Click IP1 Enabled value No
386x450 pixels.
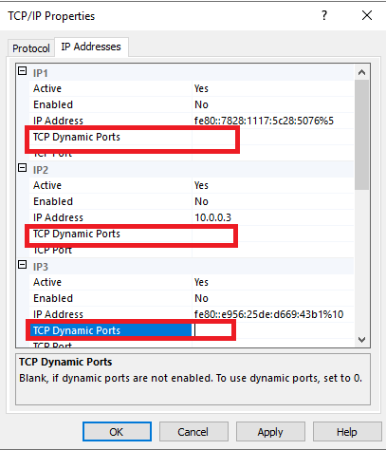201,104
